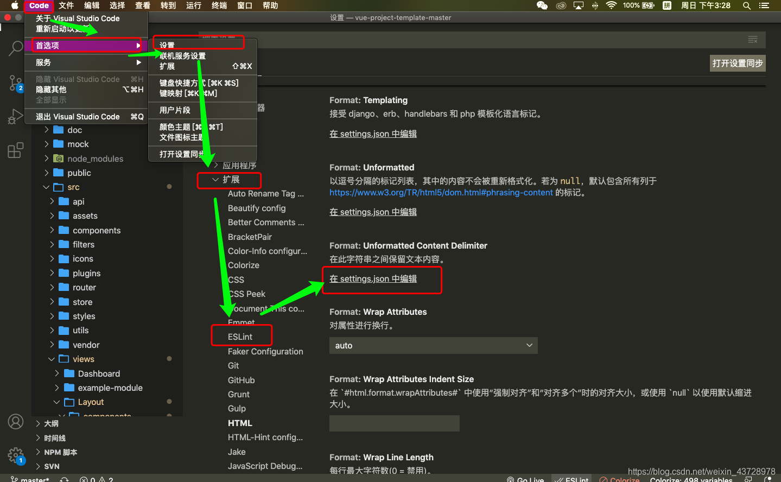Select Colorize settings entry
Screen dimensions: 781x482
click(243, 265)
